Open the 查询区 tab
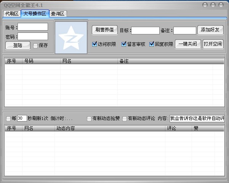The height and width of the screenshot is (183, 229). coord(58,14)
